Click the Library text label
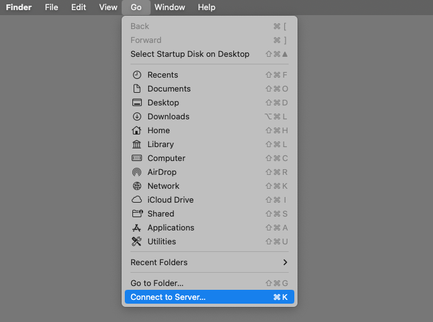The width and height of the screenshot is (433, 322). (x=161, y=145)
